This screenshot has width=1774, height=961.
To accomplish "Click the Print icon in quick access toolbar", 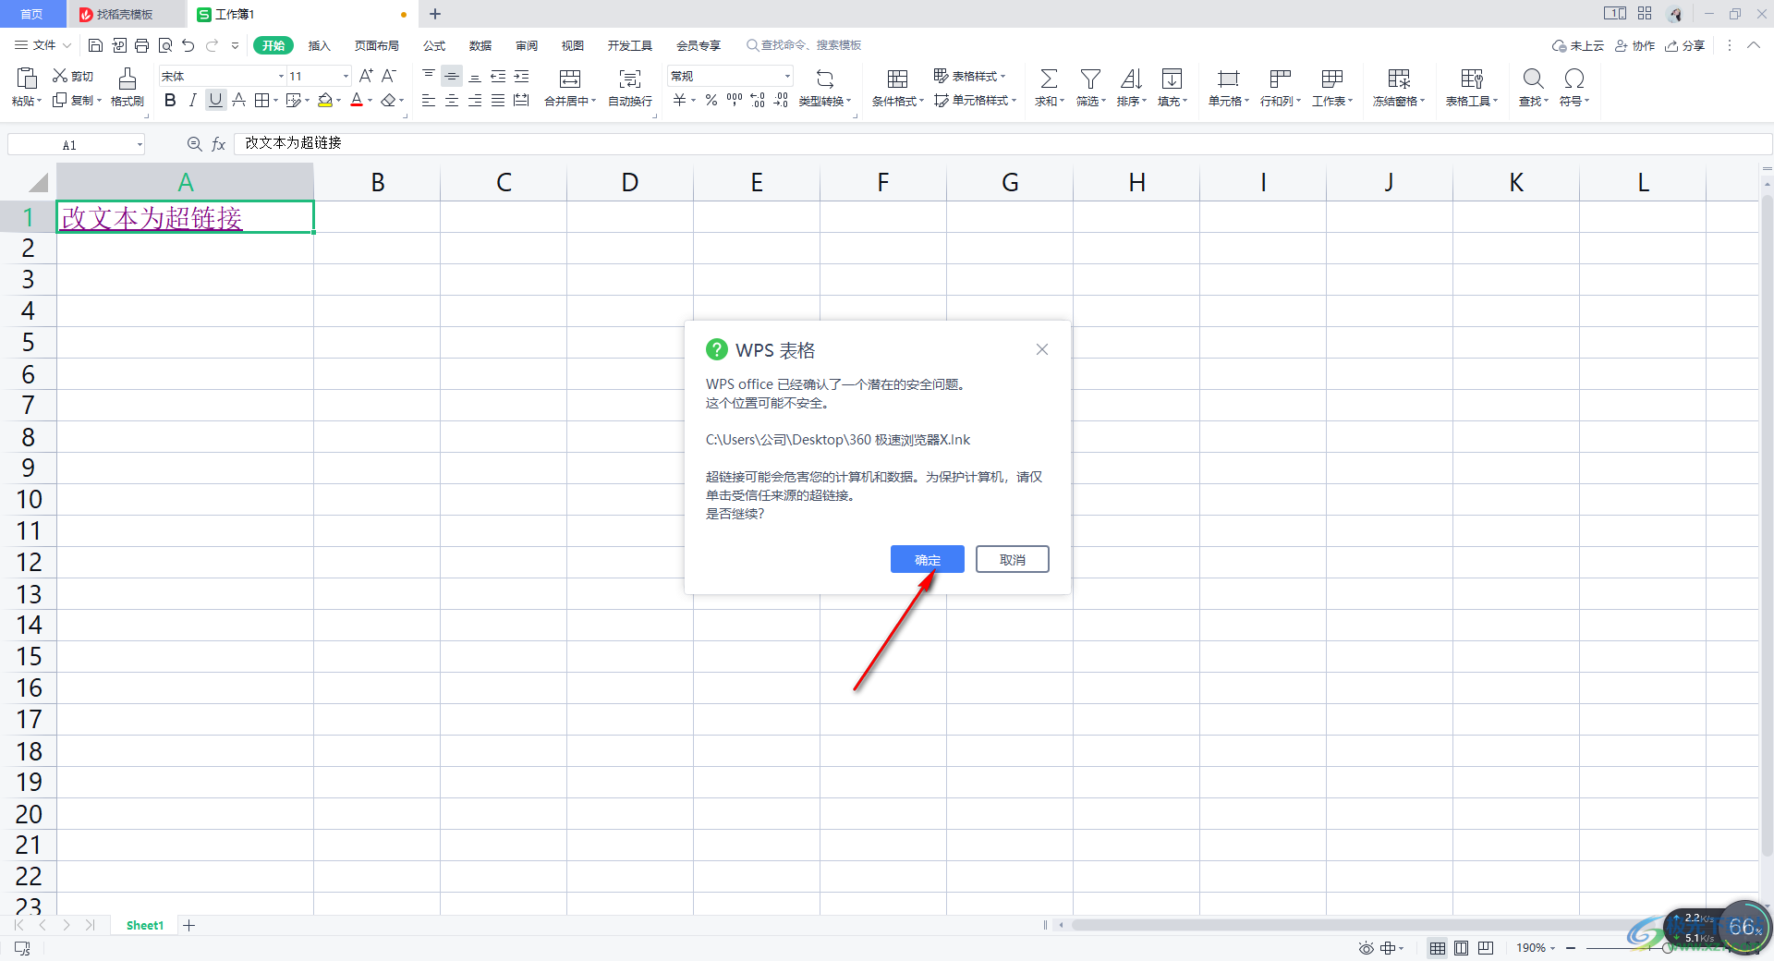I will 141,45.
